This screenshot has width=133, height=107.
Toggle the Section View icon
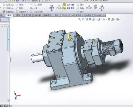(x=90, y=19)
